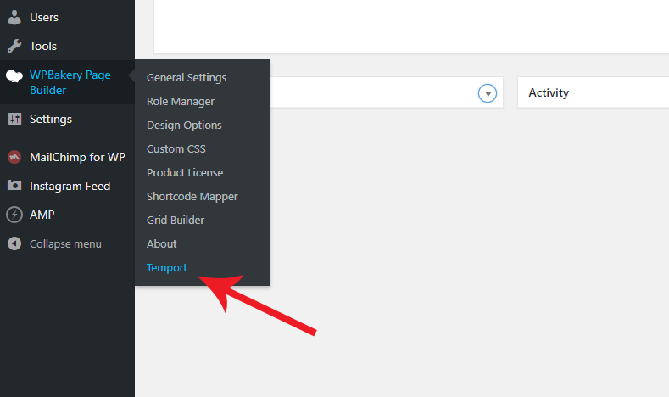Click the AMP lightning bolt icon

pos(14,215)
